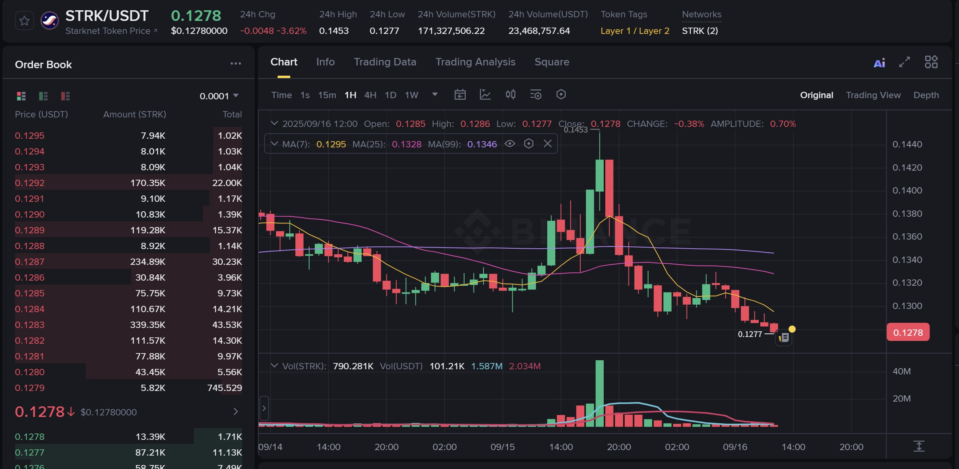Select ask price 0.1283 row

pyautogui.click(x=129, y=325)
